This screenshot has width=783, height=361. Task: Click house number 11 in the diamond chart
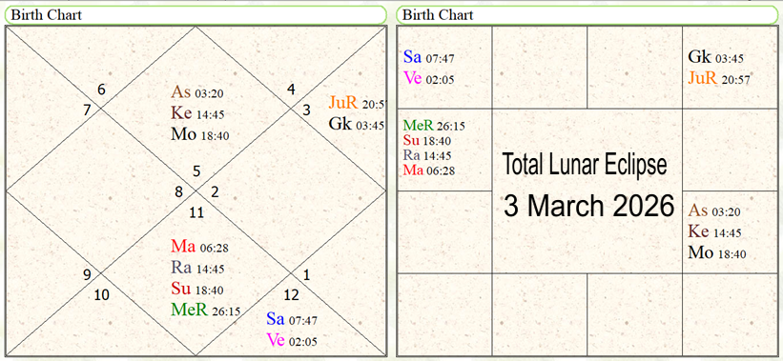[196, 213]
